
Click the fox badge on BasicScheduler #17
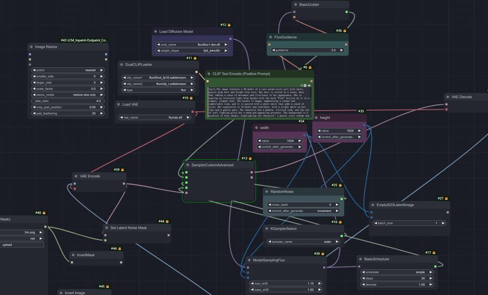[434, 253]
